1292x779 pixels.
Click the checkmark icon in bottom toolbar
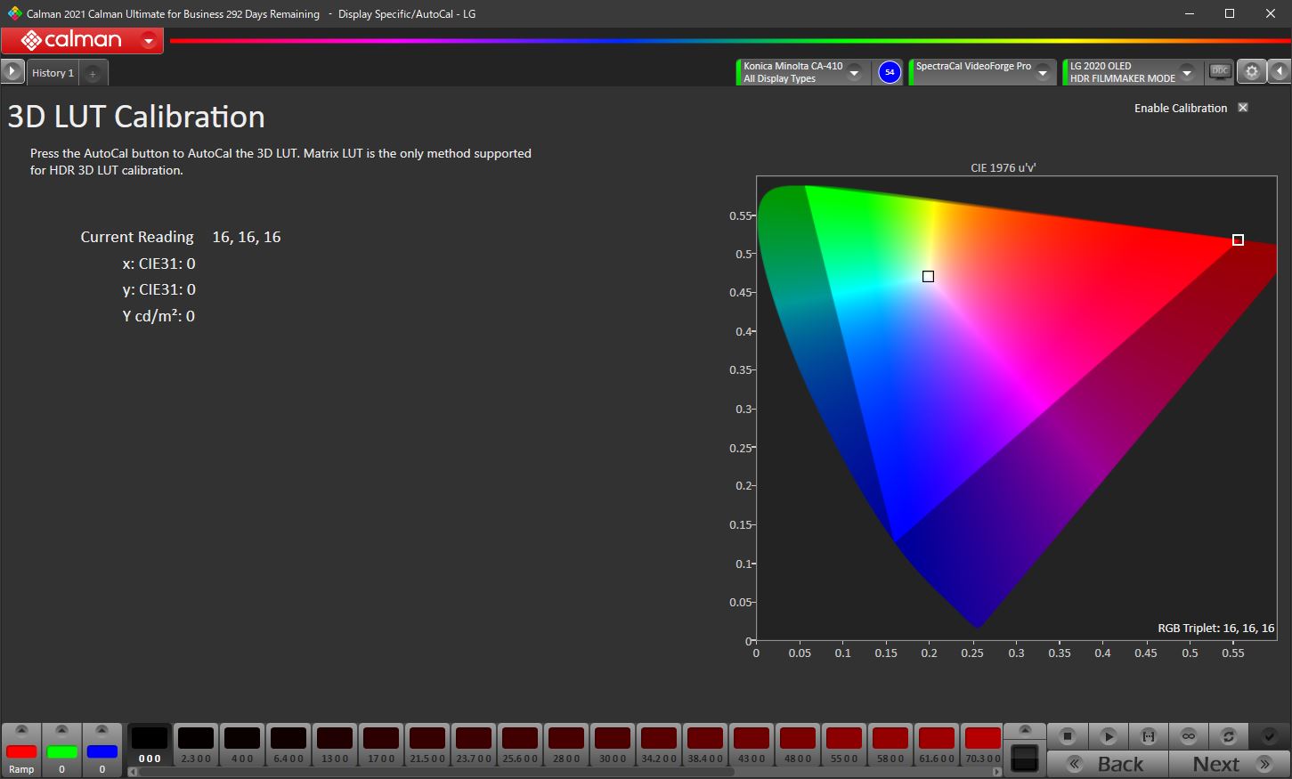coord(1269,736)
